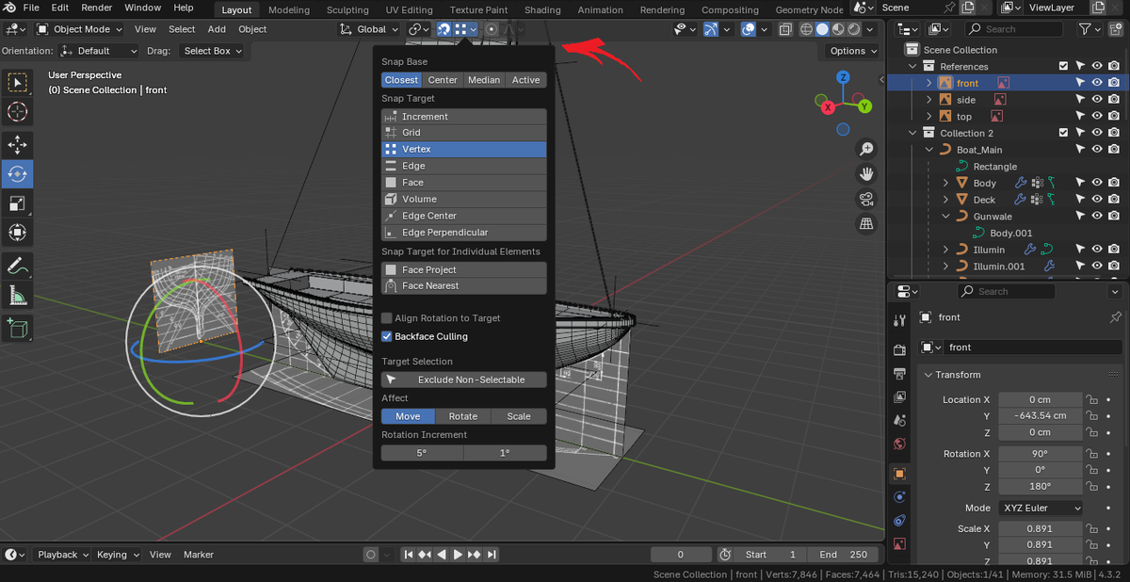Open the Render properties tab icon

899,348
